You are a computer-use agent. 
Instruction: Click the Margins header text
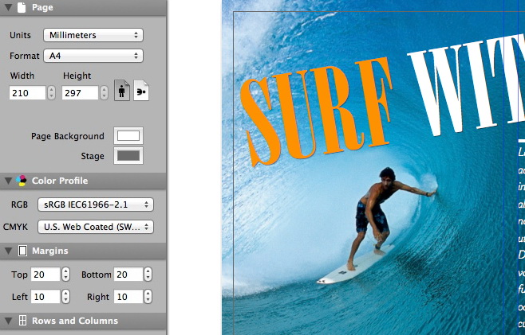pos(50,251)
